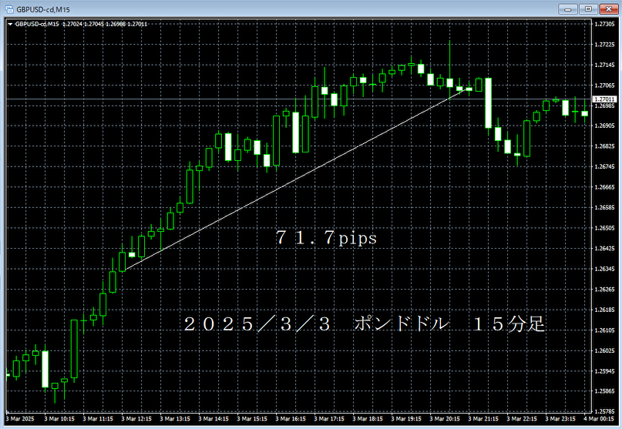Click the small triangle beside GBPUSD-cd,M15 label
Screen dimensions: 622x429
click(x=10, y=24)
